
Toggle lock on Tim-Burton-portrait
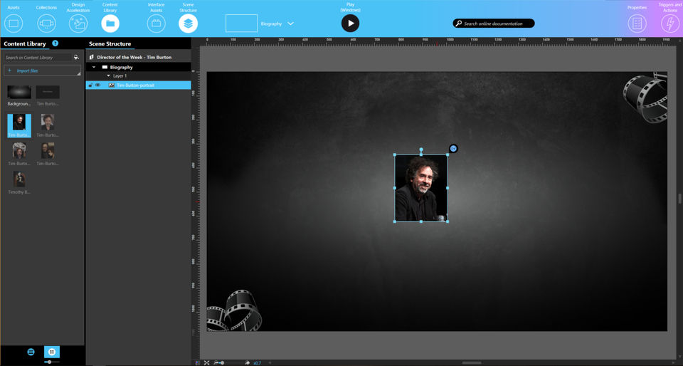click(90, 85)
